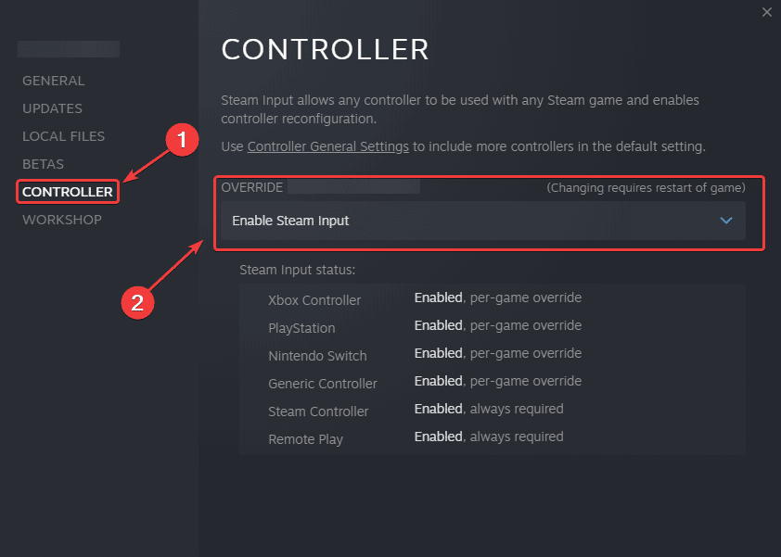
Task: Close the properties window
Action: [766, 12]
